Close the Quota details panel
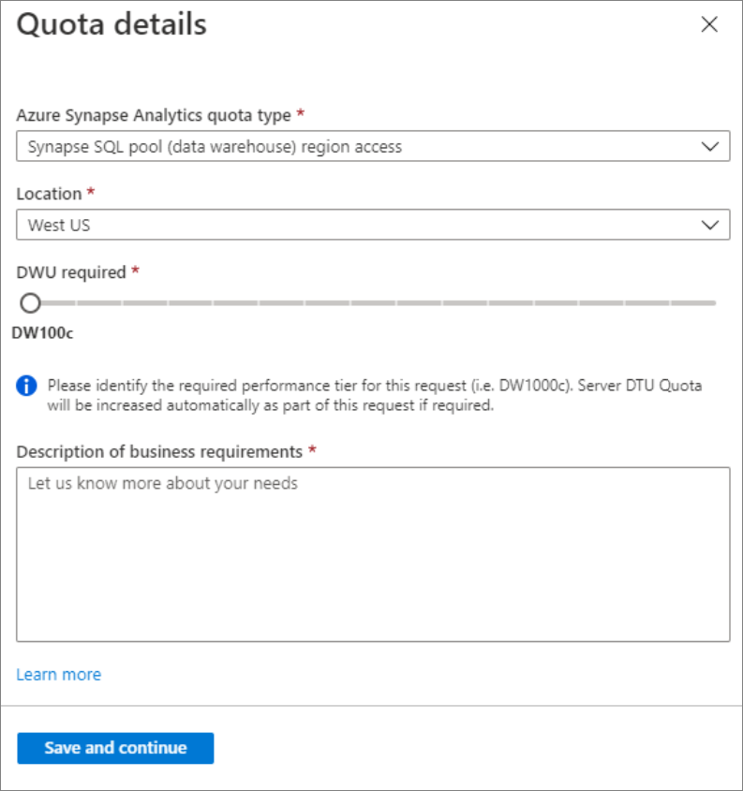The width and height of the screenshot is (743, 791). click(x=709, y=25)
